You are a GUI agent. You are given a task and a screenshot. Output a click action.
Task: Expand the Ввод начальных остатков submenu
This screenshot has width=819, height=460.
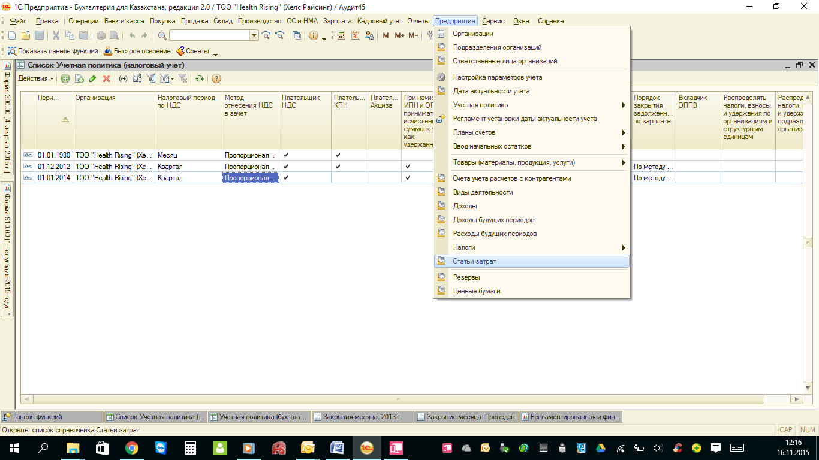(624, 146)
